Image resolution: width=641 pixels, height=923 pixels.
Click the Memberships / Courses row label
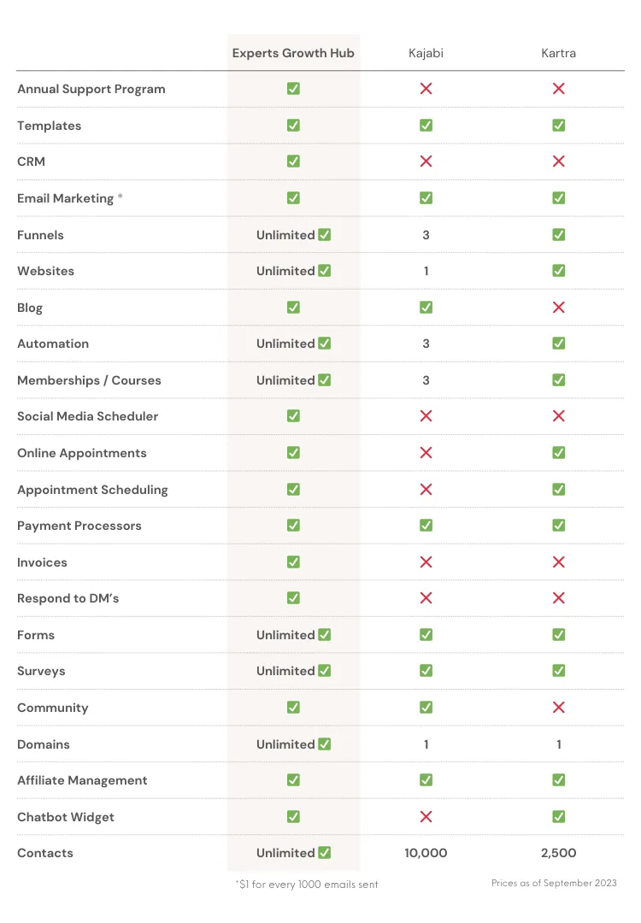(89, 380)
